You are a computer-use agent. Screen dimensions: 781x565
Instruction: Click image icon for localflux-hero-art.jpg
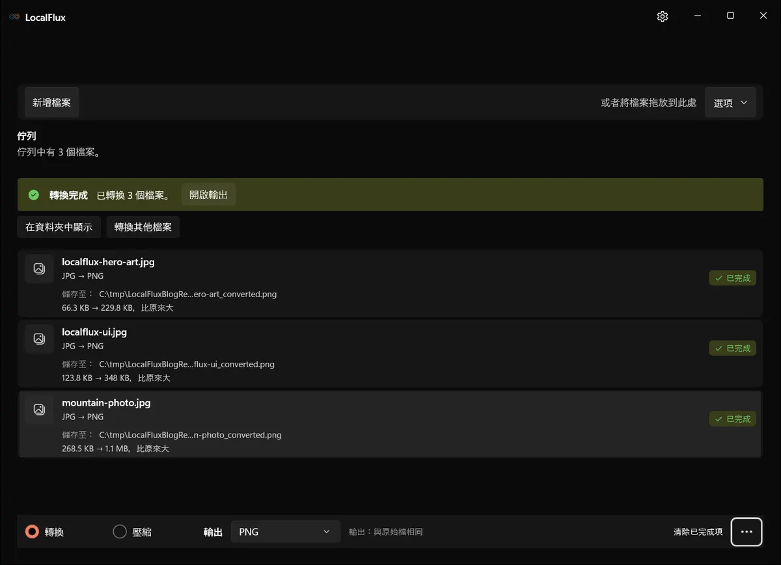(x=39, y=269)
